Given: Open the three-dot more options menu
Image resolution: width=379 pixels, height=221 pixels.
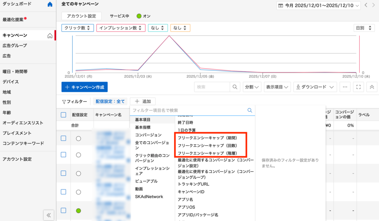Looking at the screenshot, I should [x=344, y=87].
